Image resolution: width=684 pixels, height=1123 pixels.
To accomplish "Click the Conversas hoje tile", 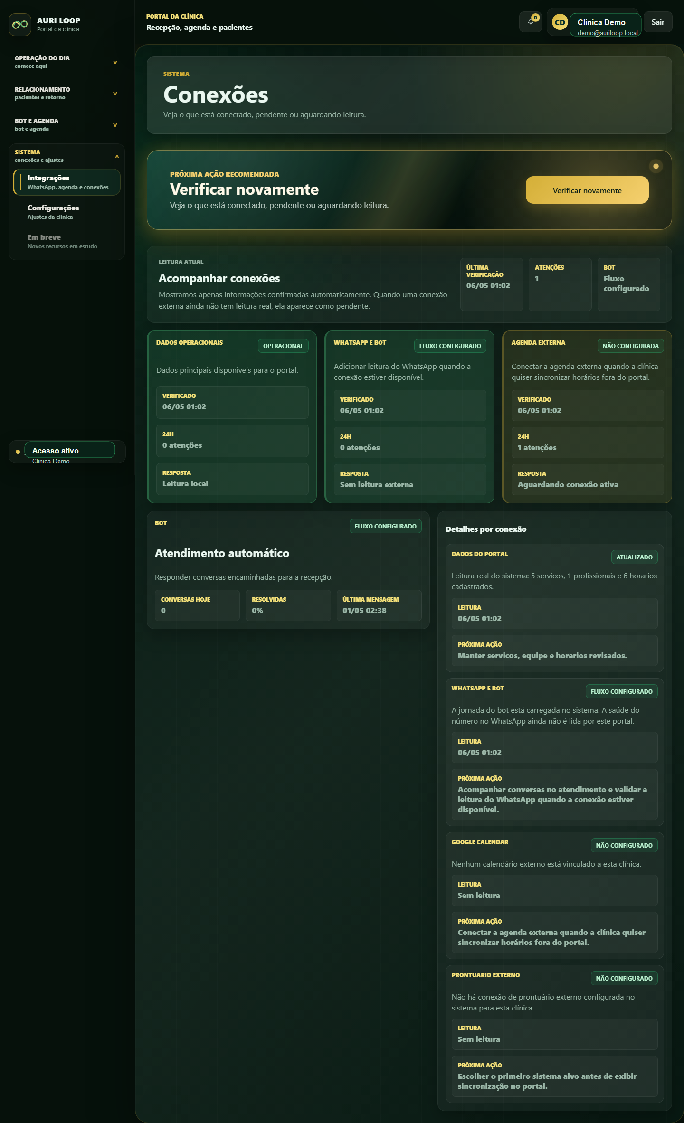I will tap(197, 605).
